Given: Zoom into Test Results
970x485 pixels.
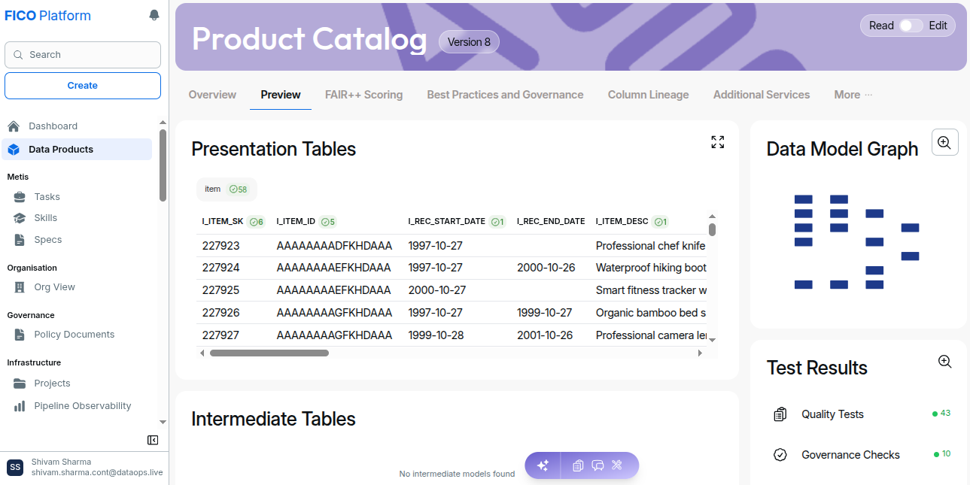Looking at the screenshot, I should pyautogui.click(x=945, y=362).
